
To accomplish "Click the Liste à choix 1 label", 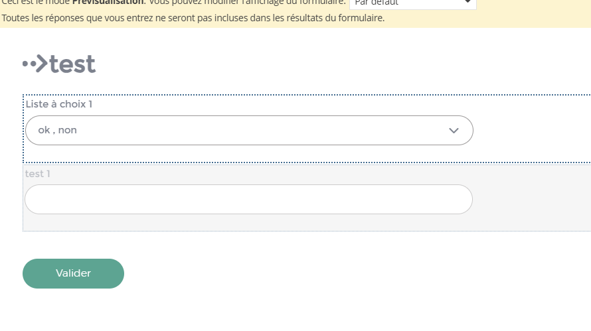I will tap(59, 104).
